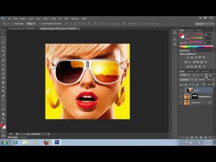Open Internet Explorer from the taskbar
The width and height of the screenshot is (216, 162).
pyautogui.click(x=15, y=142)
